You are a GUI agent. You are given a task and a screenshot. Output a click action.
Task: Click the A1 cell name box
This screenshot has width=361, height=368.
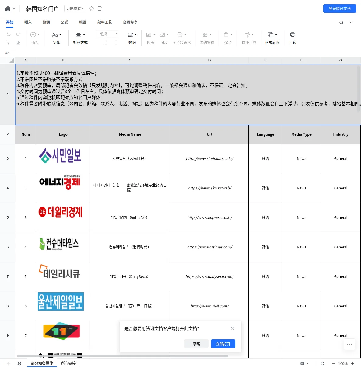[8, 53]
